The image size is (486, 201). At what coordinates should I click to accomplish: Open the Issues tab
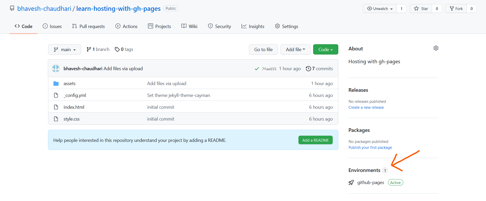52,26
